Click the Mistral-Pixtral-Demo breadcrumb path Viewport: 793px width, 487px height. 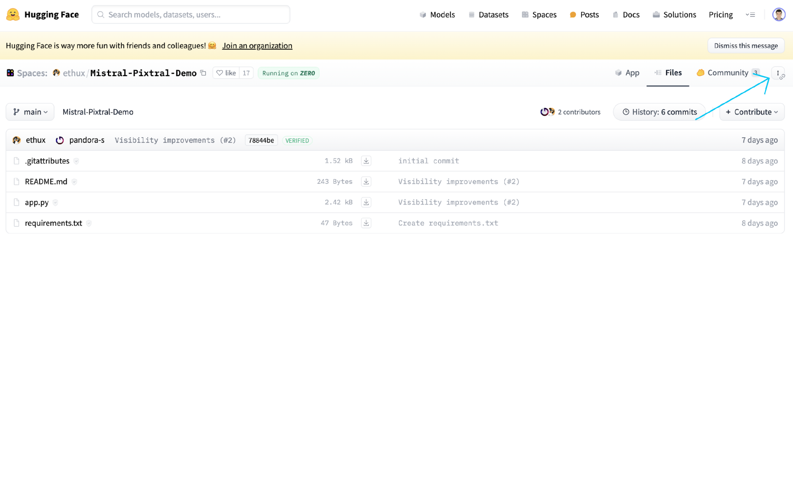[98, 112]
